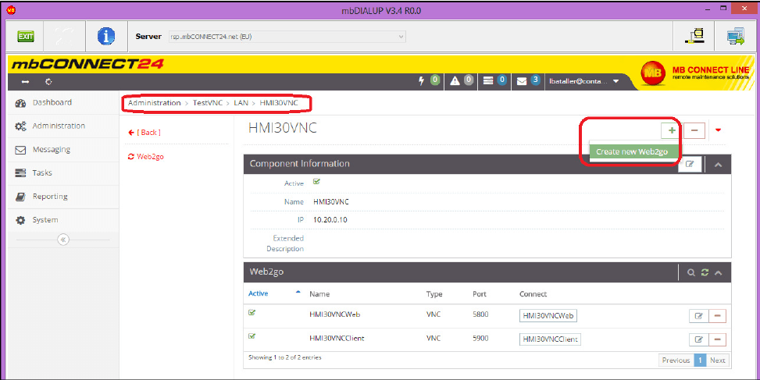
Task: Click the Previous pagination button
Action: tap(676, 360)
